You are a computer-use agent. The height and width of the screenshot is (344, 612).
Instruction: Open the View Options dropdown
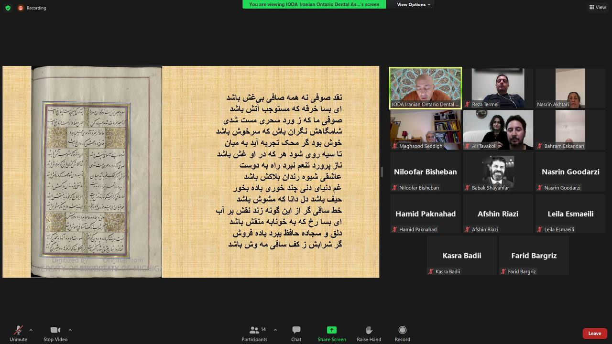pos(414,4)
